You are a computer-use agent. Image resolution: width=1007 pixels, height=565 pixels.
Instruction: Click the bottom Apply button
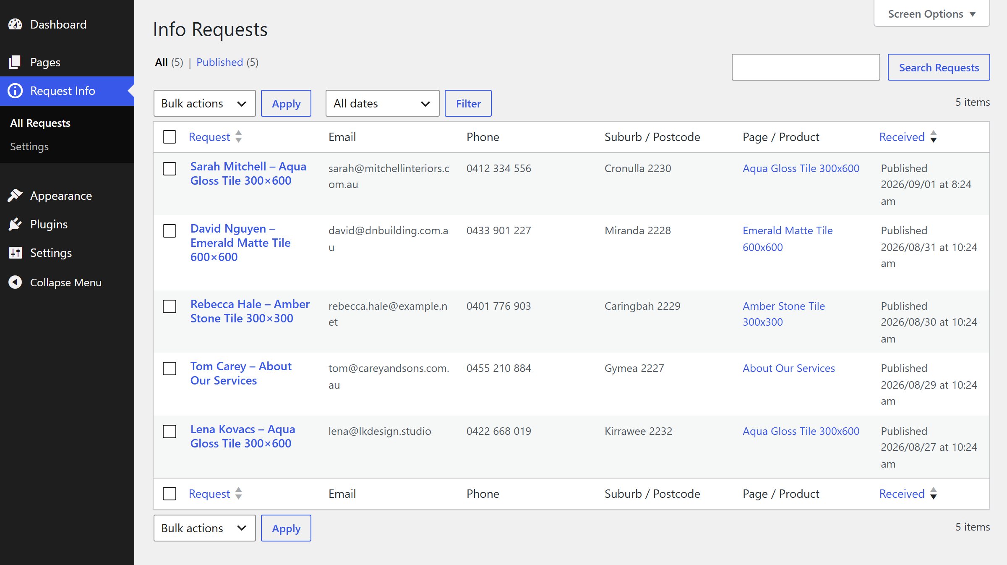pos(286,528)
